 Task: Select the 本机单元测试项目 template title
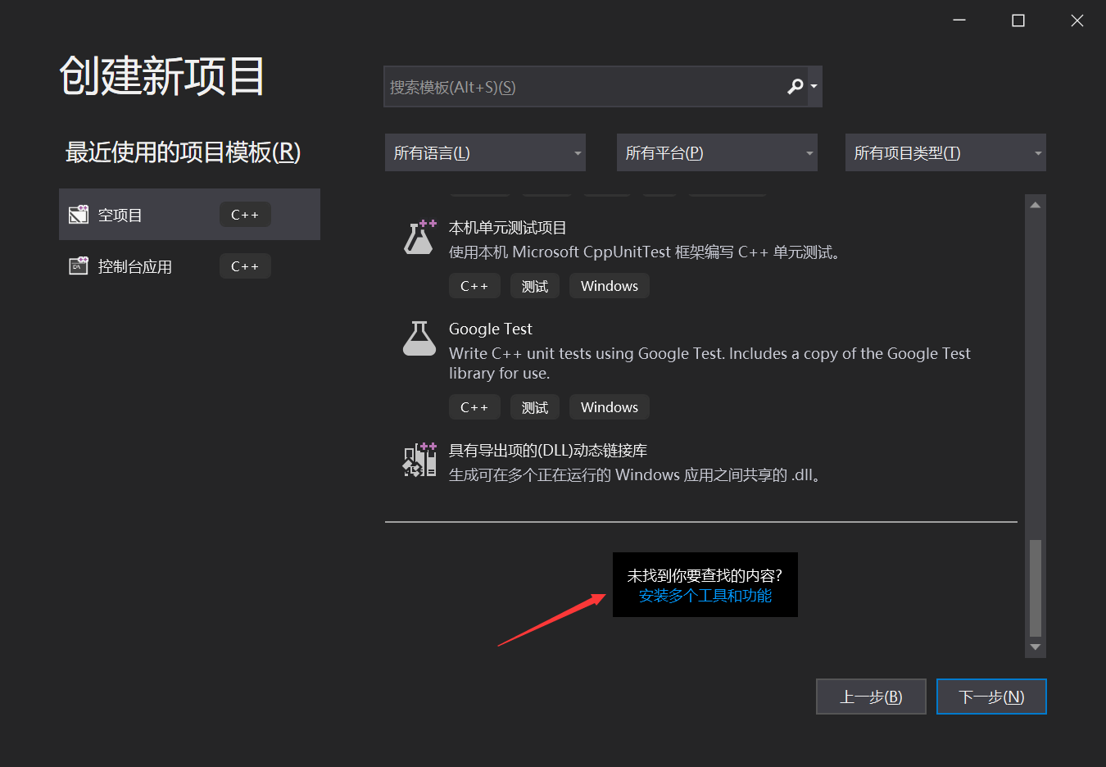point(507,228)
